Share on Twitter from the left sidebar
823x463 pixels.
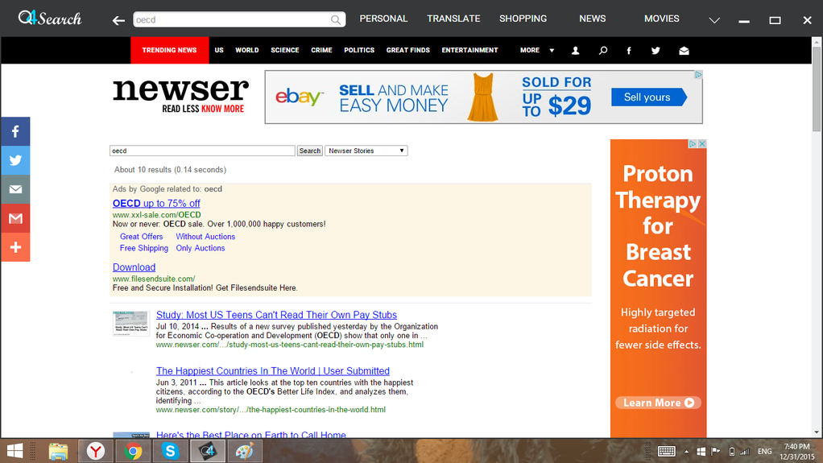point(15,160)
